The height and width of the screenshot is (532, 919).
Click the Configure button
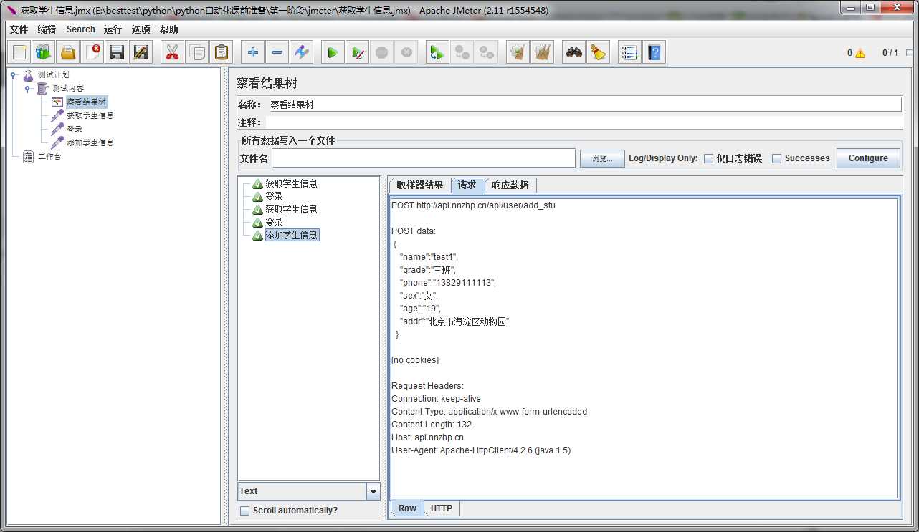(868, 158)
